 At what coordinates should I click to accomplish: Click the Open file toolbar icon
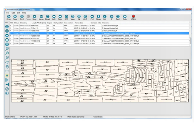(x=9, y=17)
